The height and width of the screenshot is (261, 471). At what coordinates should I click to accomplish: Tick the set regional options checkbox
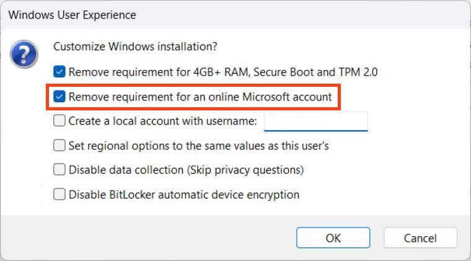(59, 146)
